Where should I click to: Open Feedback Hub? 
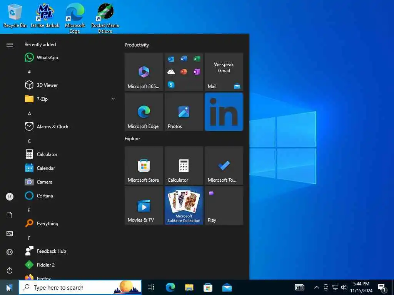(x=70, y=251)
